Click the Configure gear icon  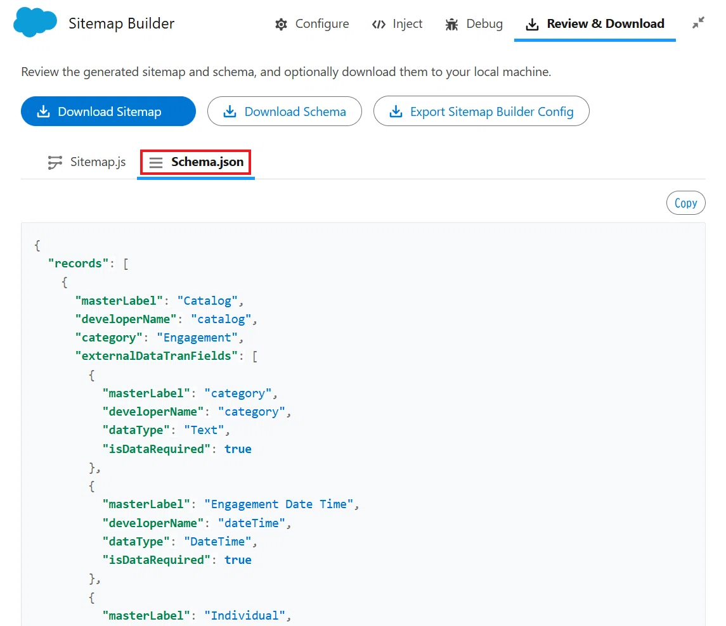[281, 24]
